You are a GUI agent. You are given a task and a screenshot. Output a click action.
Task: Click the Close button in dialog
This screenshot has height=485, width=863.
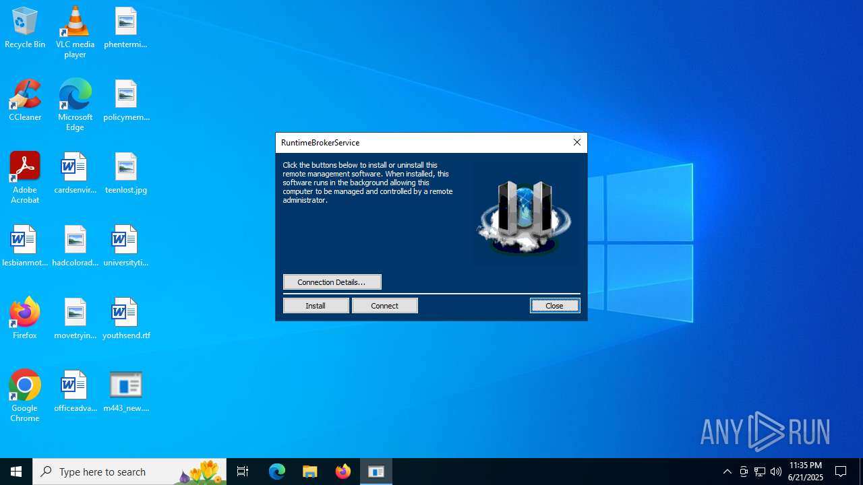pyautogui.click(x=554, y=306)
